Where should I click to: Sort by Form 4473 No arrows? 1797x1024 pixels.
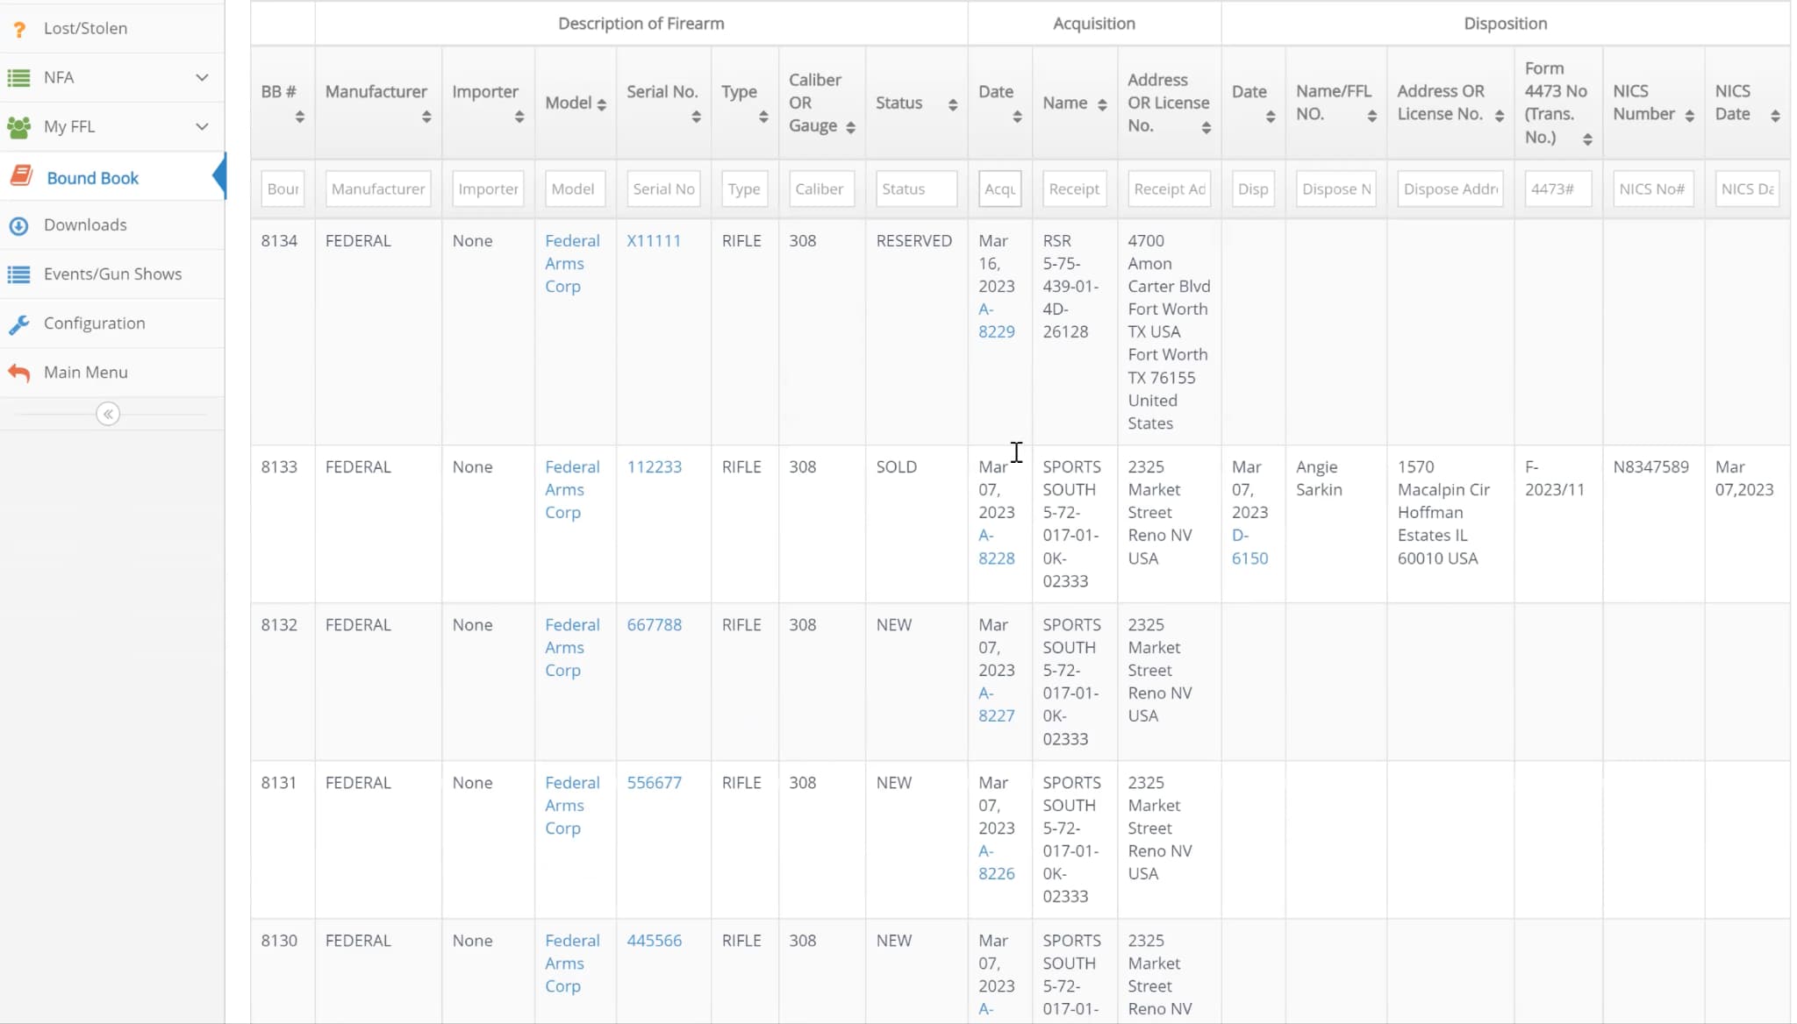(1587, 139)
